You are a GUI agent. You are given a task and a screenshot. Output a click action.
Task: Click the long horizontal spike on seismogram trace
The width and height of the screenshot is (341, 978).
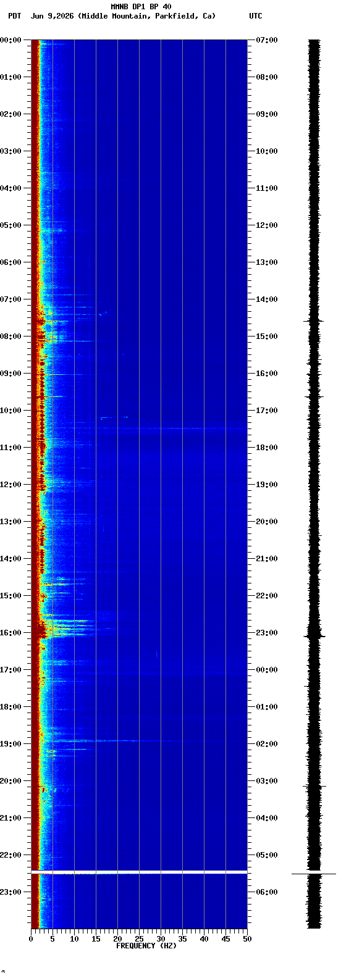click(314, 874)
